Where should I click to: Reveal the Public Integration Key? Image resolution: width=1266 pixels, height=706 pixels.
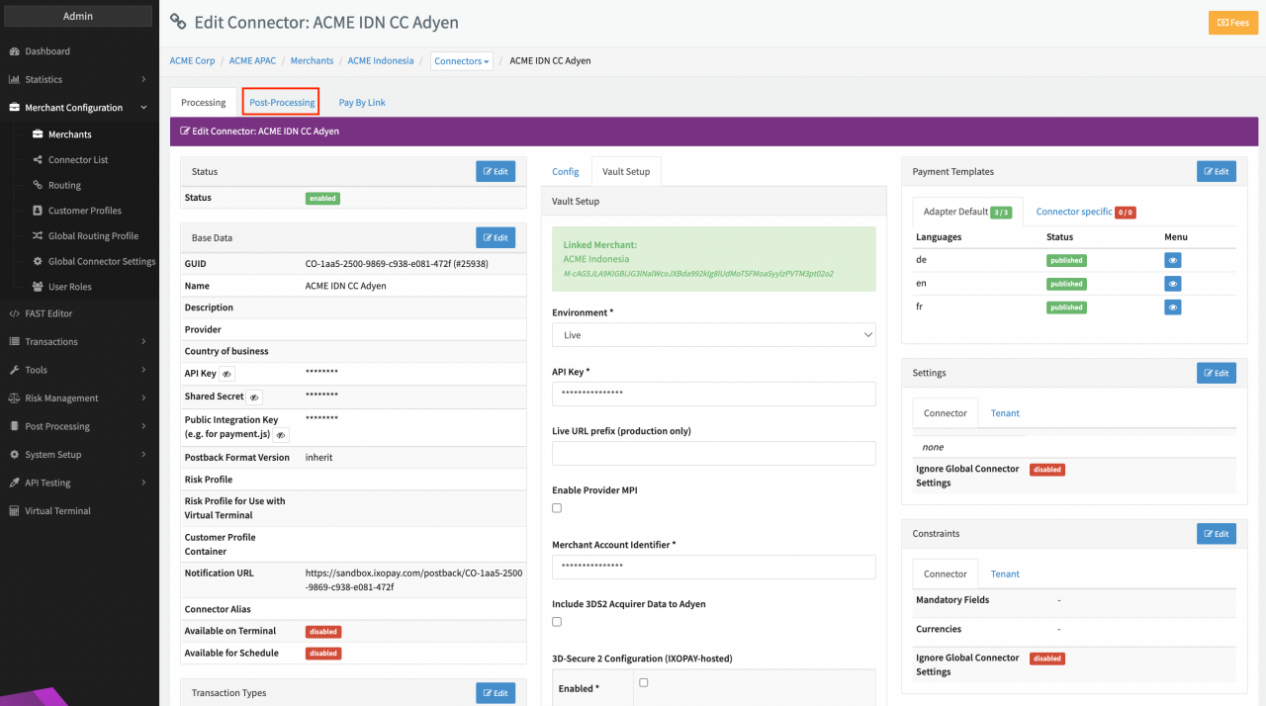click(x=281, y=435)
